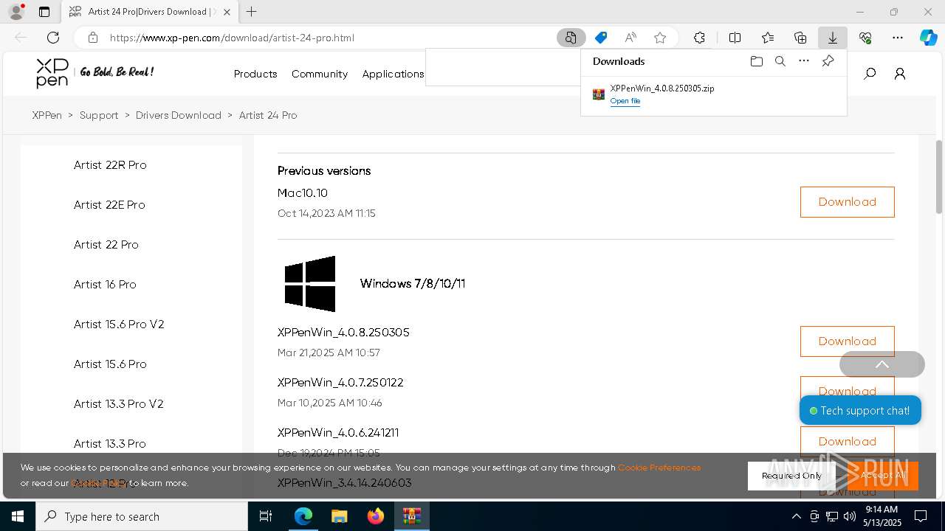Screen dimensions: 945x531
Task: Activate Read aloud icon in address bar
Action: click(x=630, y=38)
